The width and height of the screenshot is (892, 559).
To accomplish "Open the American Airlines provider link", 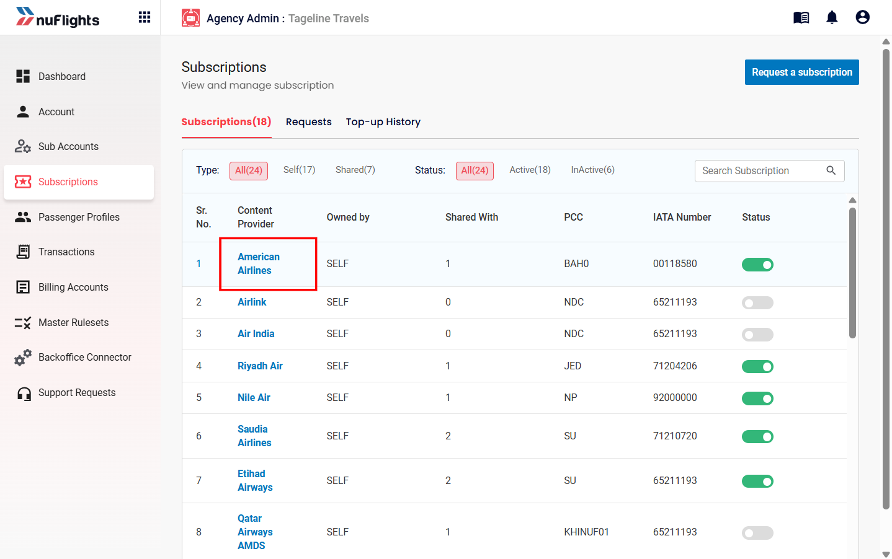I will 259,263.
